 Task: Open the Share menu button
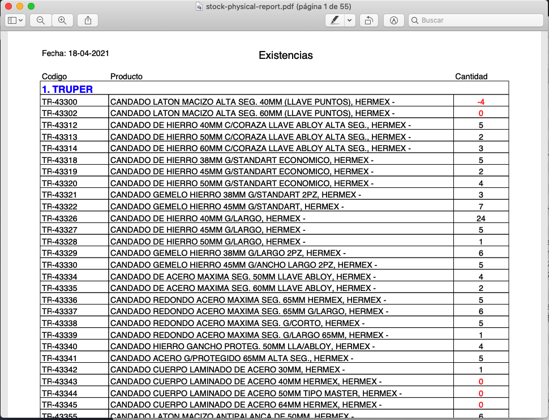pyautogui.click(x=88, y=20)
